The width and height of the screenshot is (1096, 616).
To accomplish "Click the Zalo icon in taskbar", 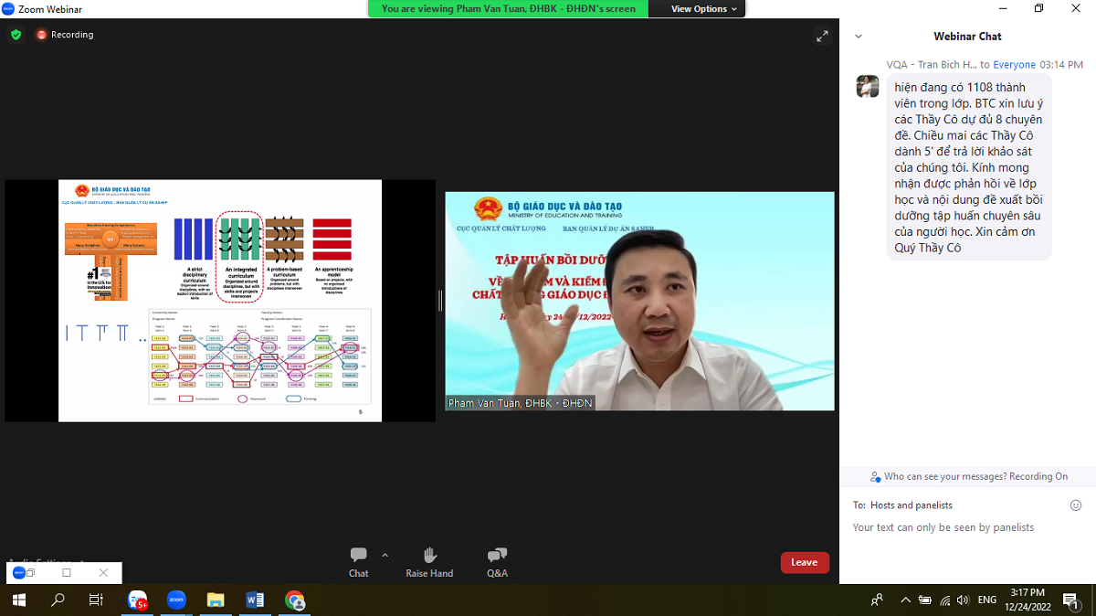I will pos(138,600).
